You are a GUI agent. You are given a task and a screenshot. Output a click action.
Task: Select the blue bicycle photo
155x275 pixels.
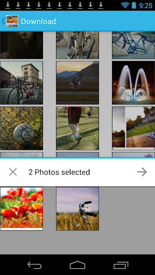(133, 45)
